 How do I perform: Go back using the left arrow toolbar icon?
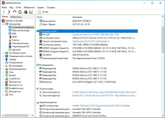[4, 12]
